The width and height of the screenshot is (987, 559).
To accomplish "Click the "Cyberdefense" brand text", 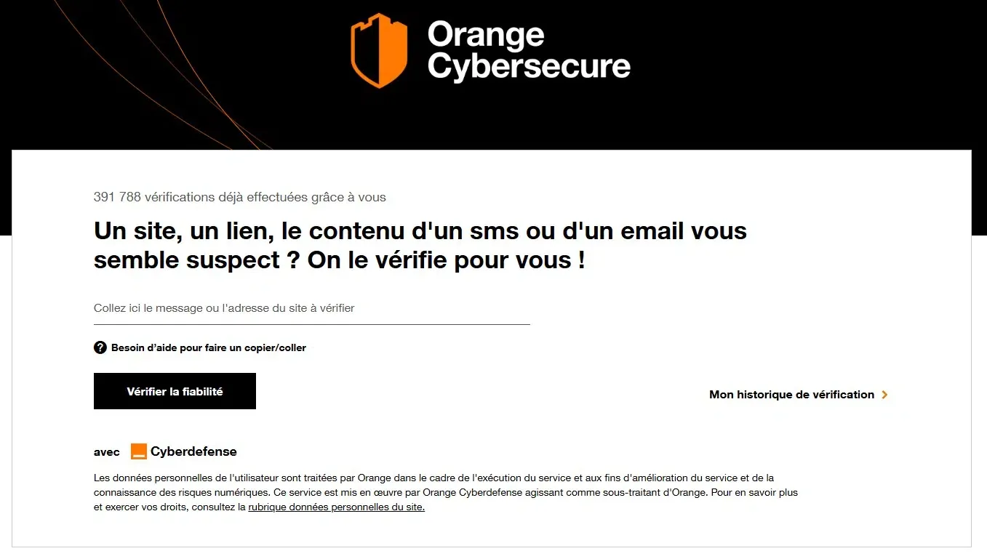I will (x=193, y=451).
